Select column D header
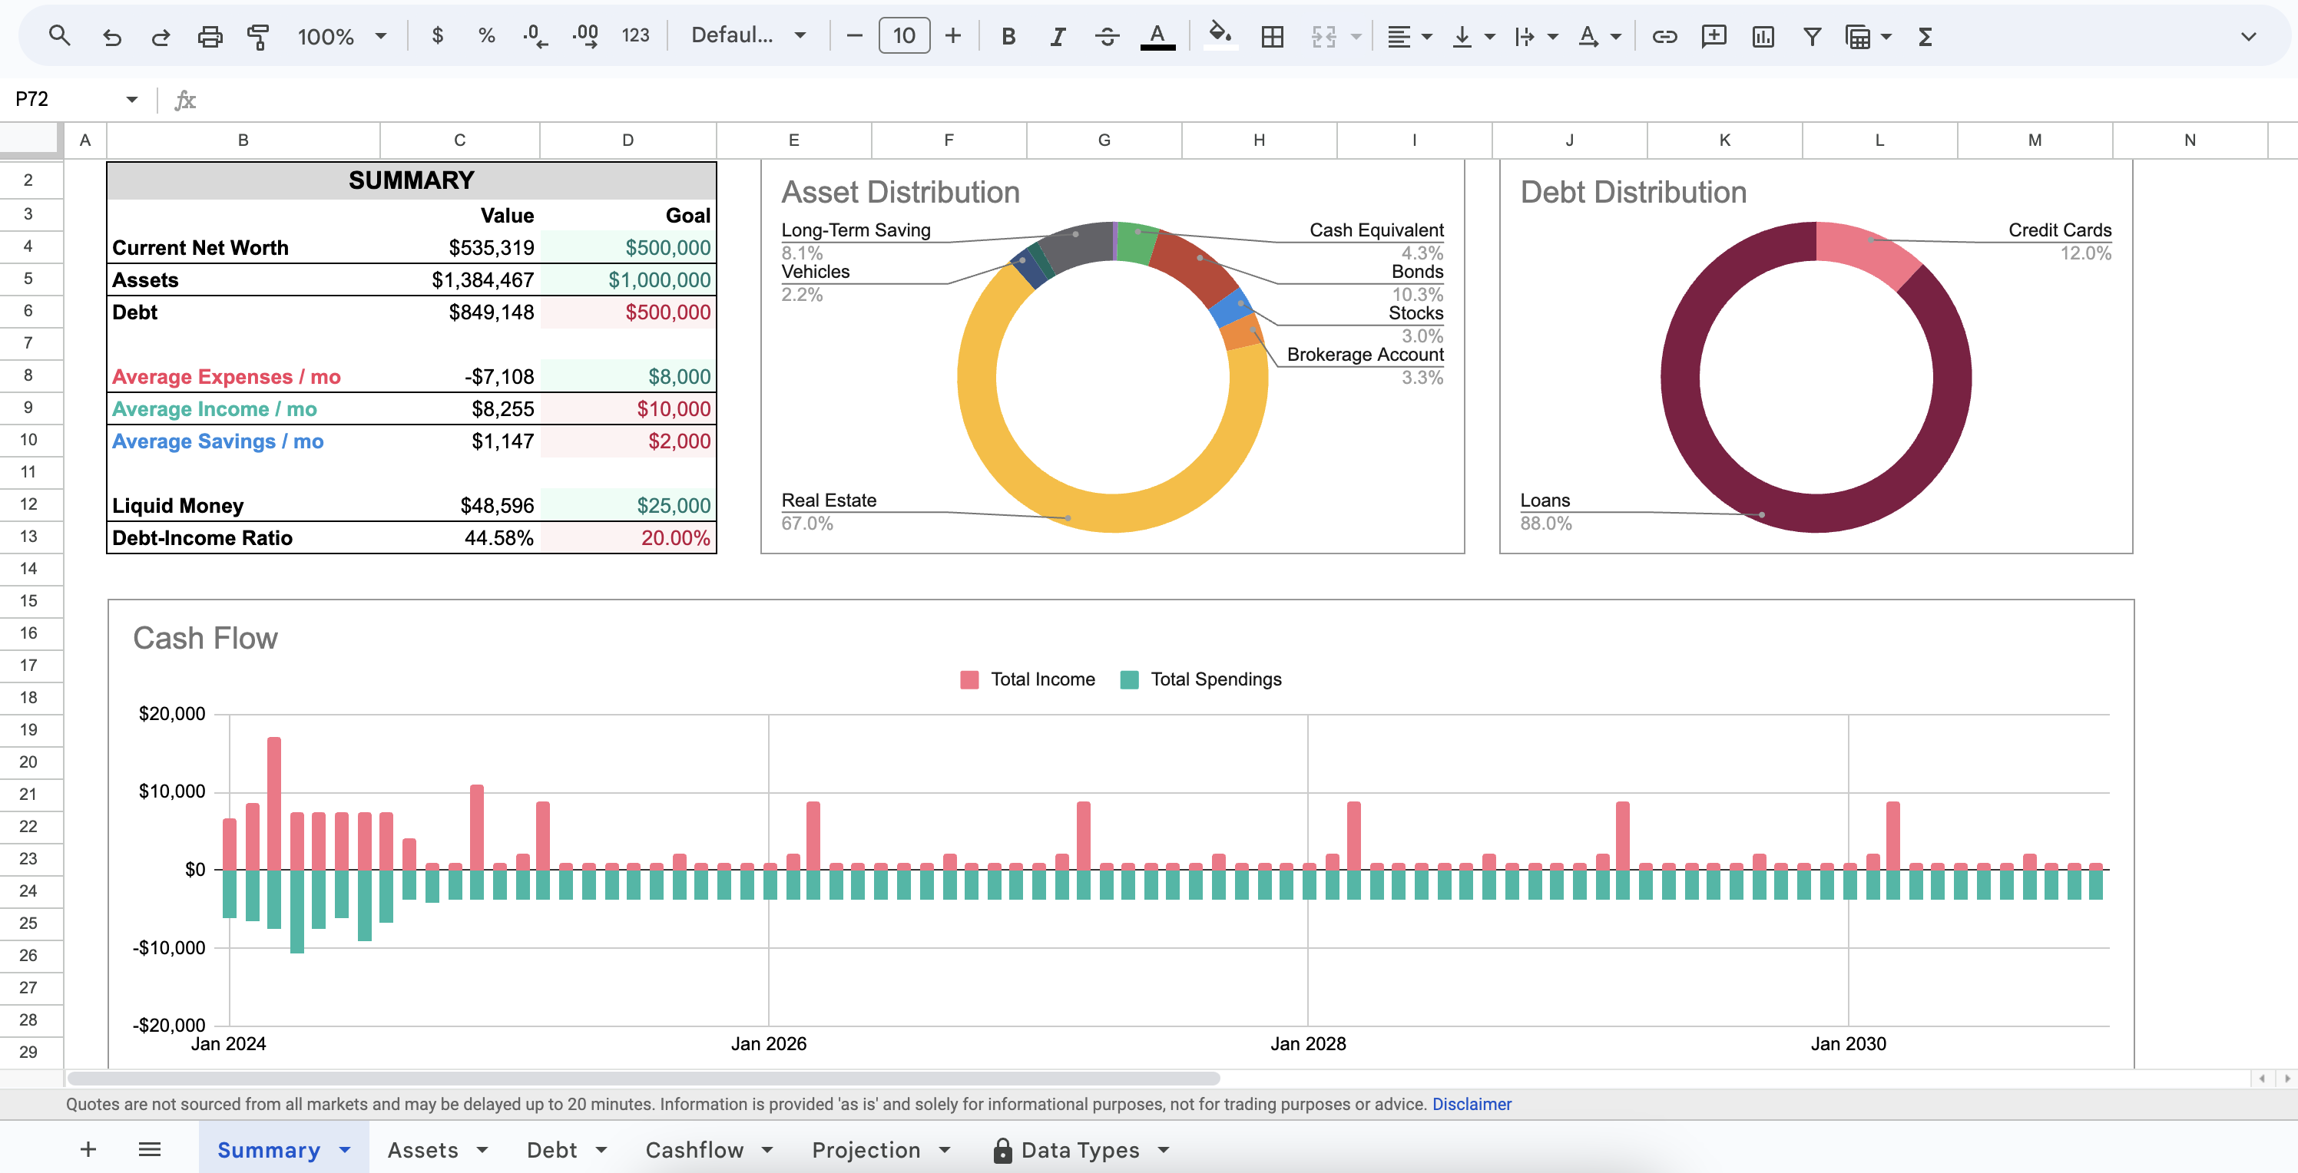2298x1173 pixels. pyautogui.click(x=628, y=140)
